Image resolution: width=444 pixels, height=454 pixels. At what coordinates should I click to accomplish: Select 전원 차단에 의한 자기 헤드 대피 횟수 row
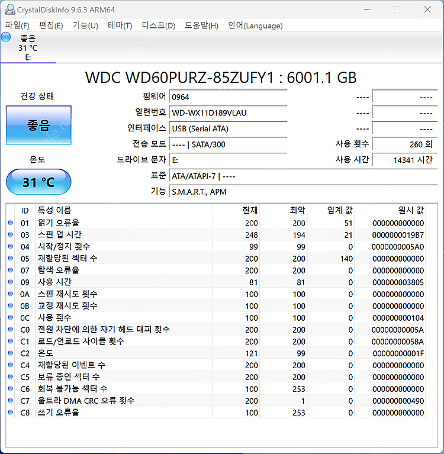click(216, 330)
